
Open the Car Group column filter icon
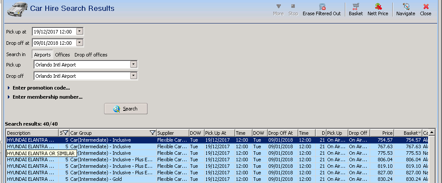click(152, 133)
